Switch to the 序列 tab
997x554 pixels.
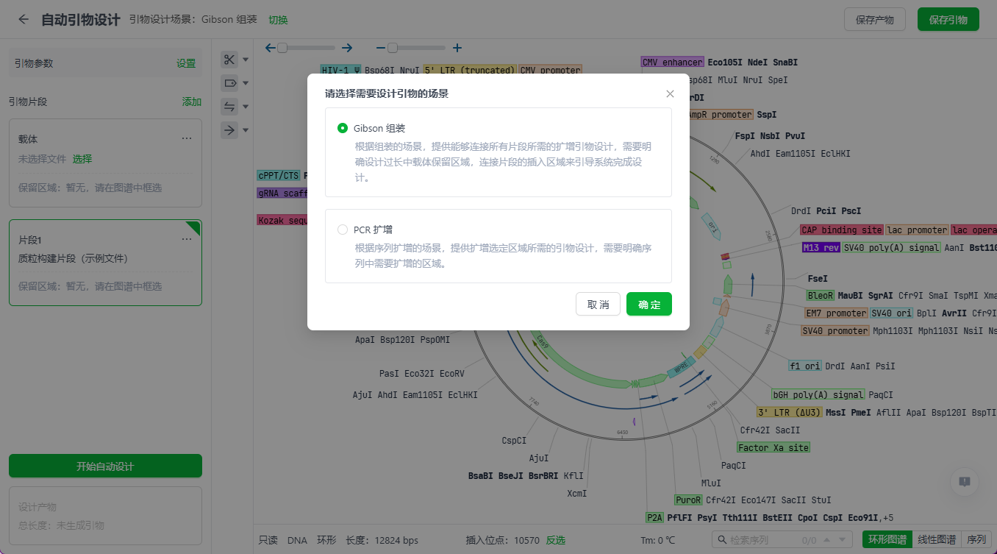click(976, 539)
